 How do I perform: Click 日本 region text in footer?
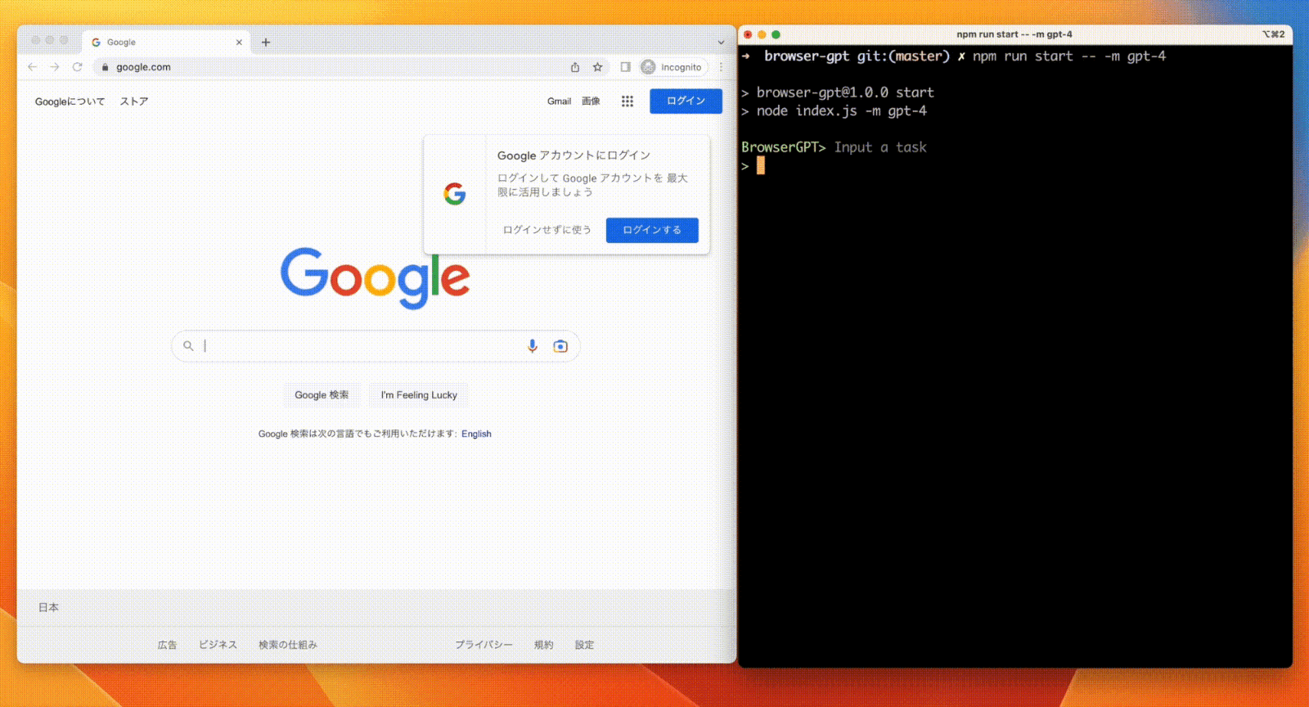[x=48, y=607]
